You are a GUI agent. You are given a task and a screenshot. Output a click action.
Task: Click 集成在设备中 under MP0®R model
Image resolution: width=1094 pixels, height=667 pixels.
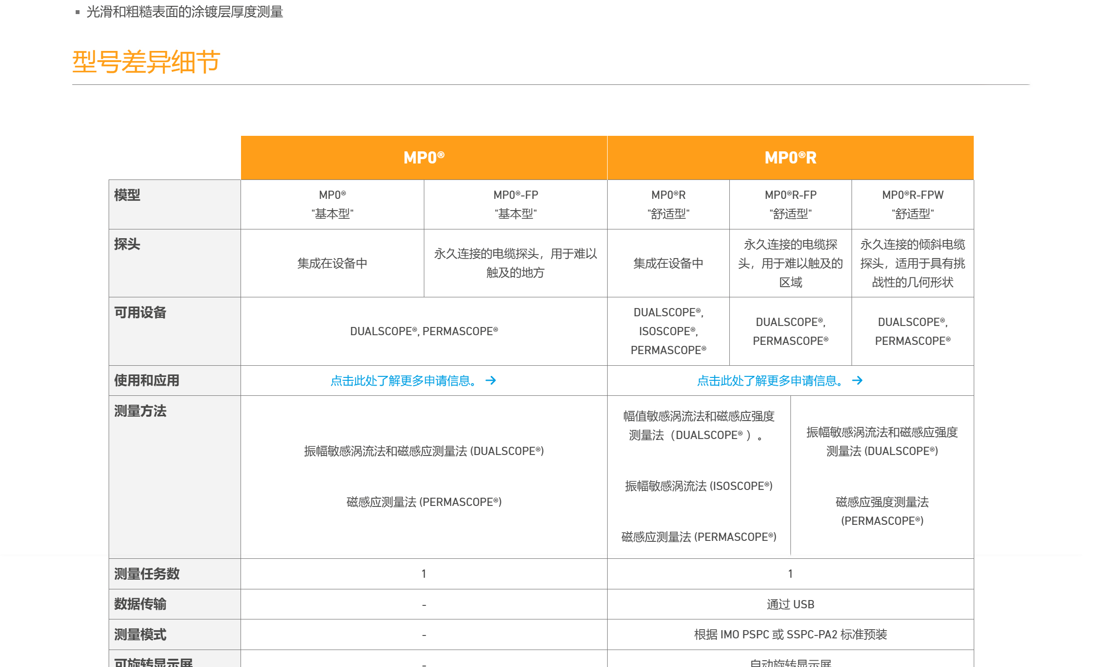point(668,263)
